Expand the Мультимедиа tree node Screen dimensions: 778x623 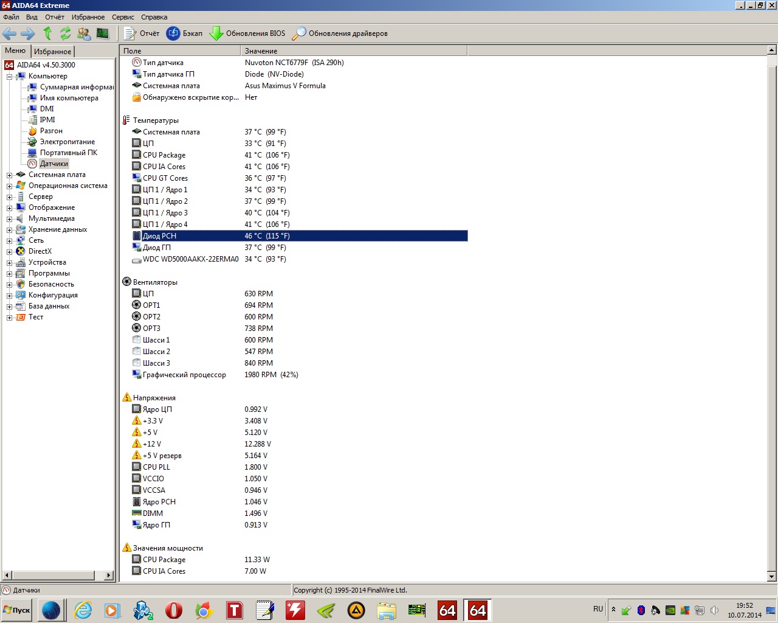pyautogui.click(x=9, y=219)
